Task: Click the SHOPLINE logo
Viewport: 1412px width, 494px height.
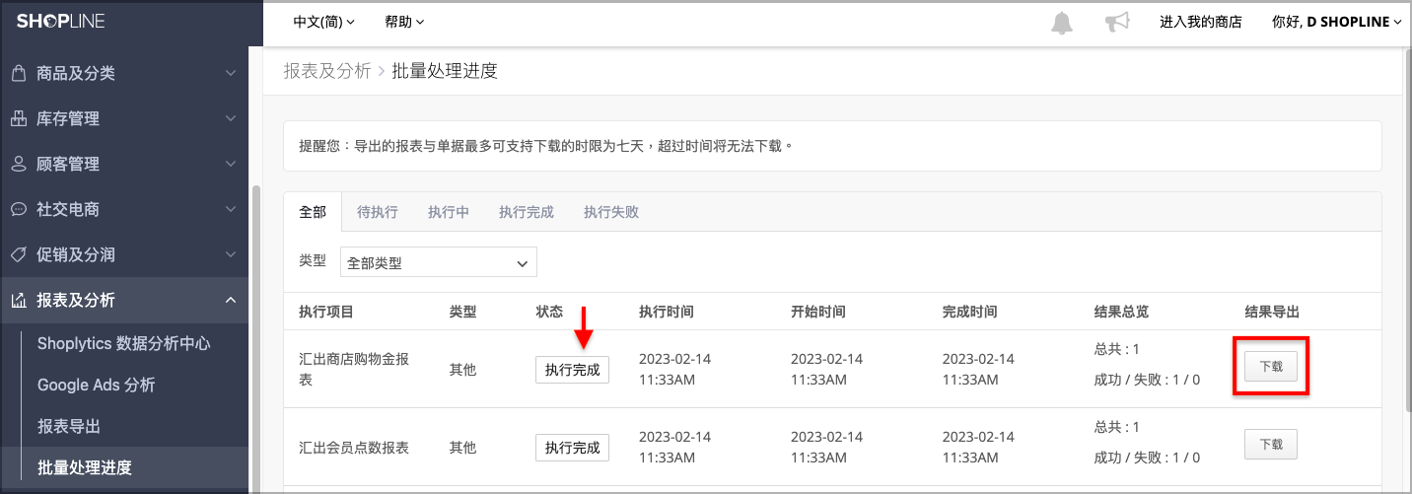Action: 61,21
